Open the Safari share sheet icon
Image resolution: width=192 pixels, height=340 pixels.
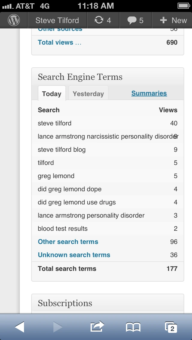pyautogui.click(x=97, y=327)
